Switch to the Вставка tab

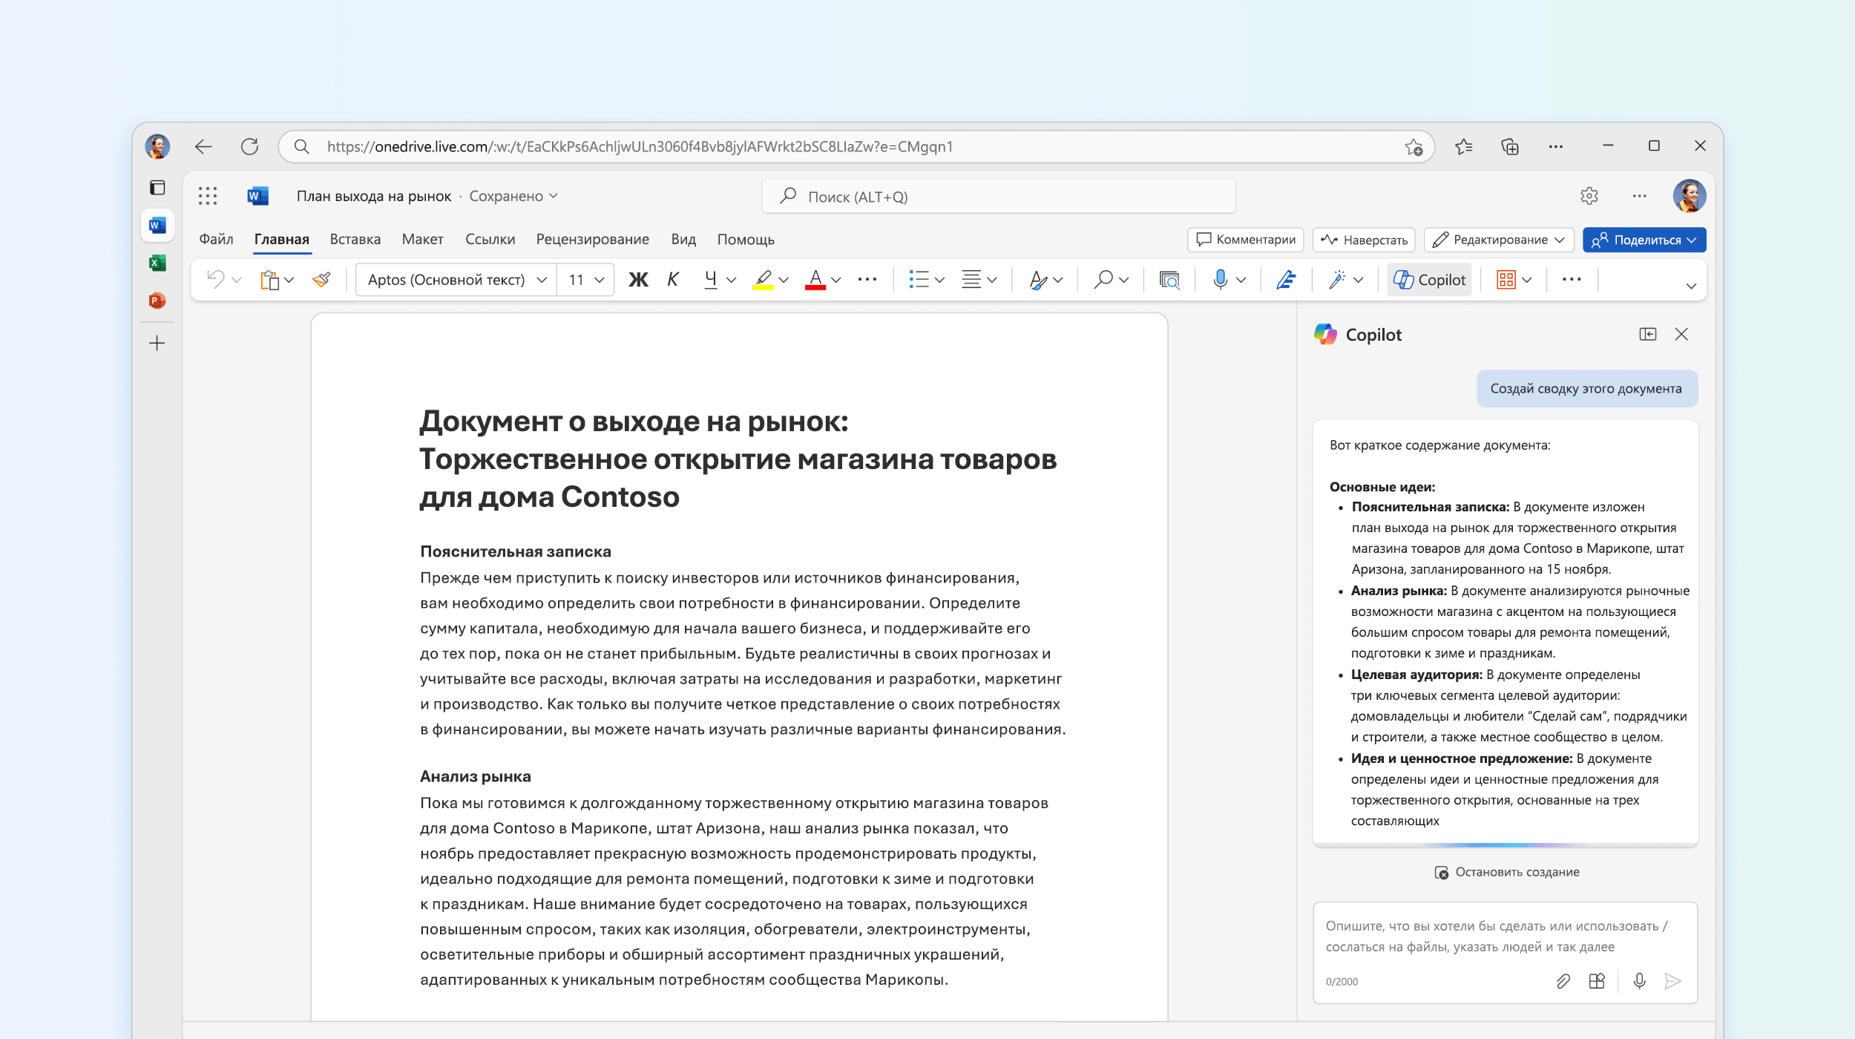pyautogui.click(x=355, y=239)
